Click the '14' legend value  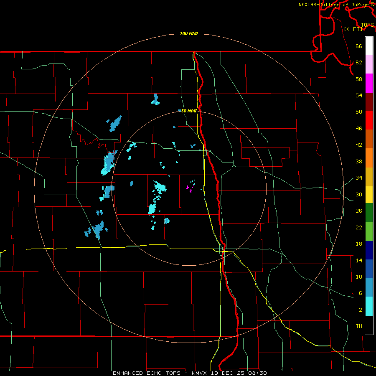point(359,260)
